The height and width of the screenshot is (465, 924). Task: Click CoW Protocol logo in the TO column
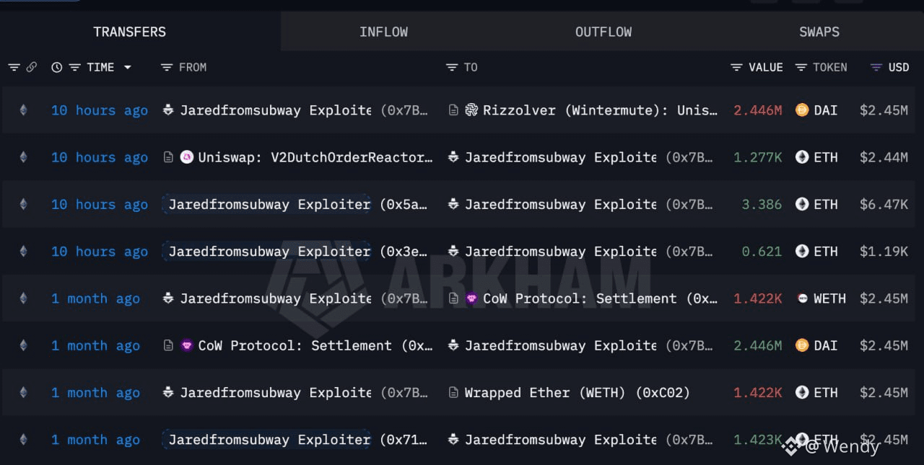pos(471,298)
